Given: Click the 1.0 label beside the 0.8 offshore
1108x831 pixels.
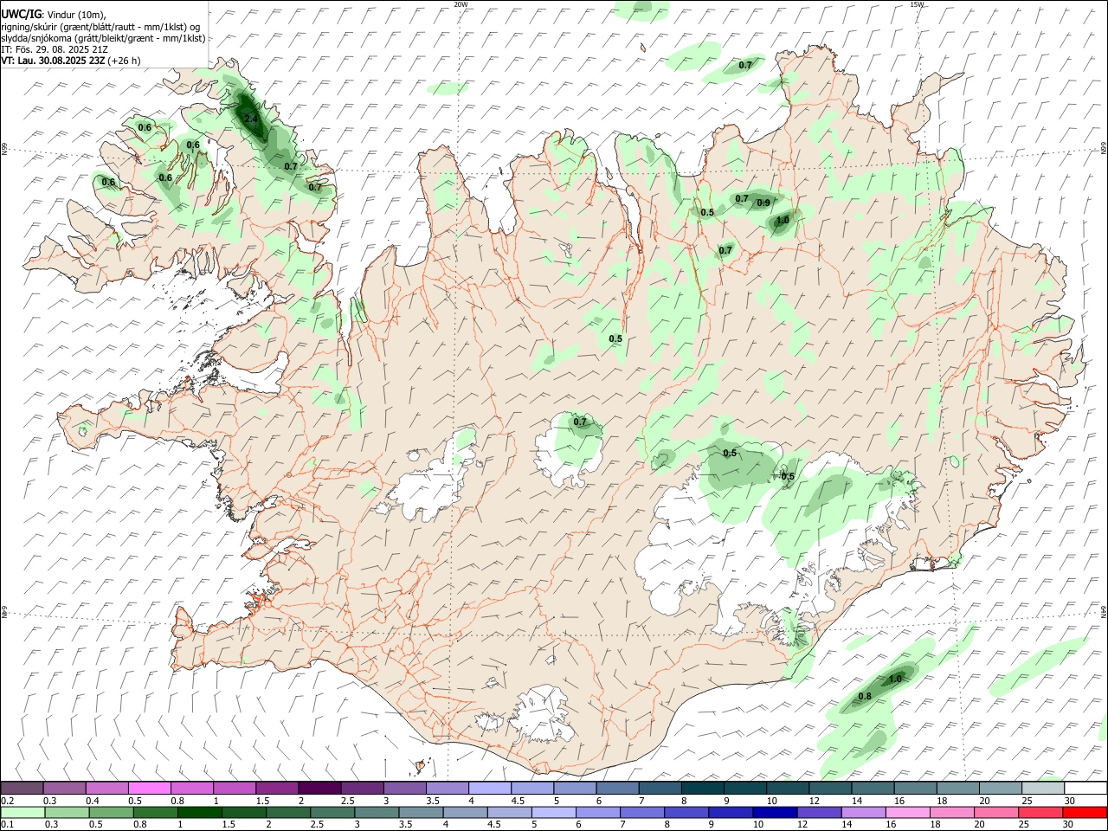Looking at the screenshot, I should click(x=896, y=679).
